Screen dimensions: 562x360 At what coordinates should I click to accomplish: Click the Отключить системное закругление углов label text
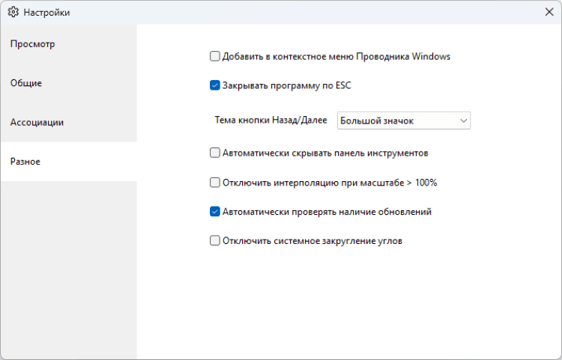point(312,241)
